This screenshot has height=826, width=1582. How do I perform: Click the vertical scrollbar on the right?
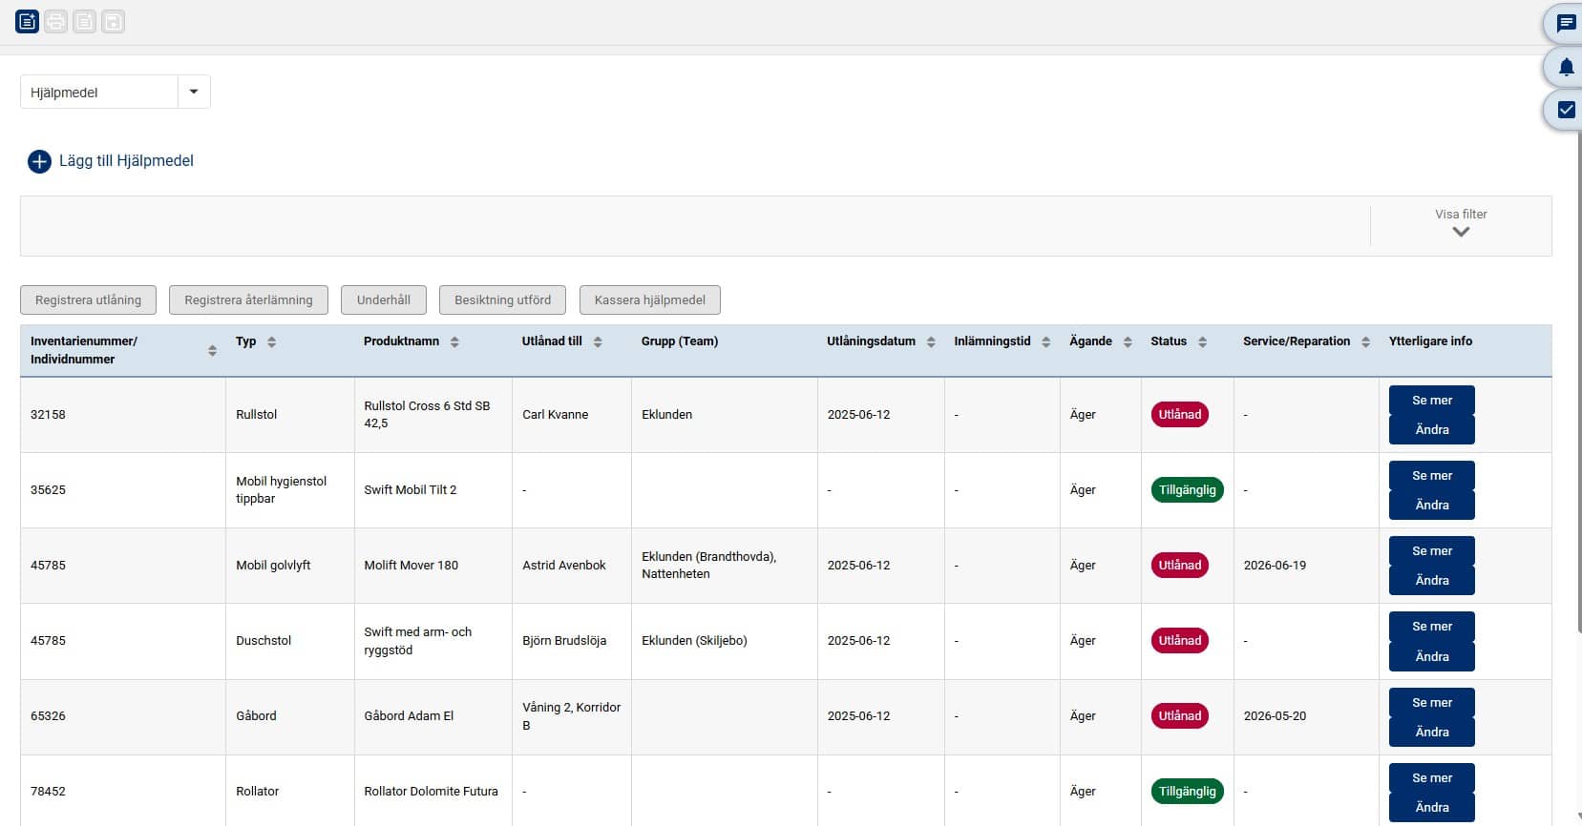click(1577, 382)
